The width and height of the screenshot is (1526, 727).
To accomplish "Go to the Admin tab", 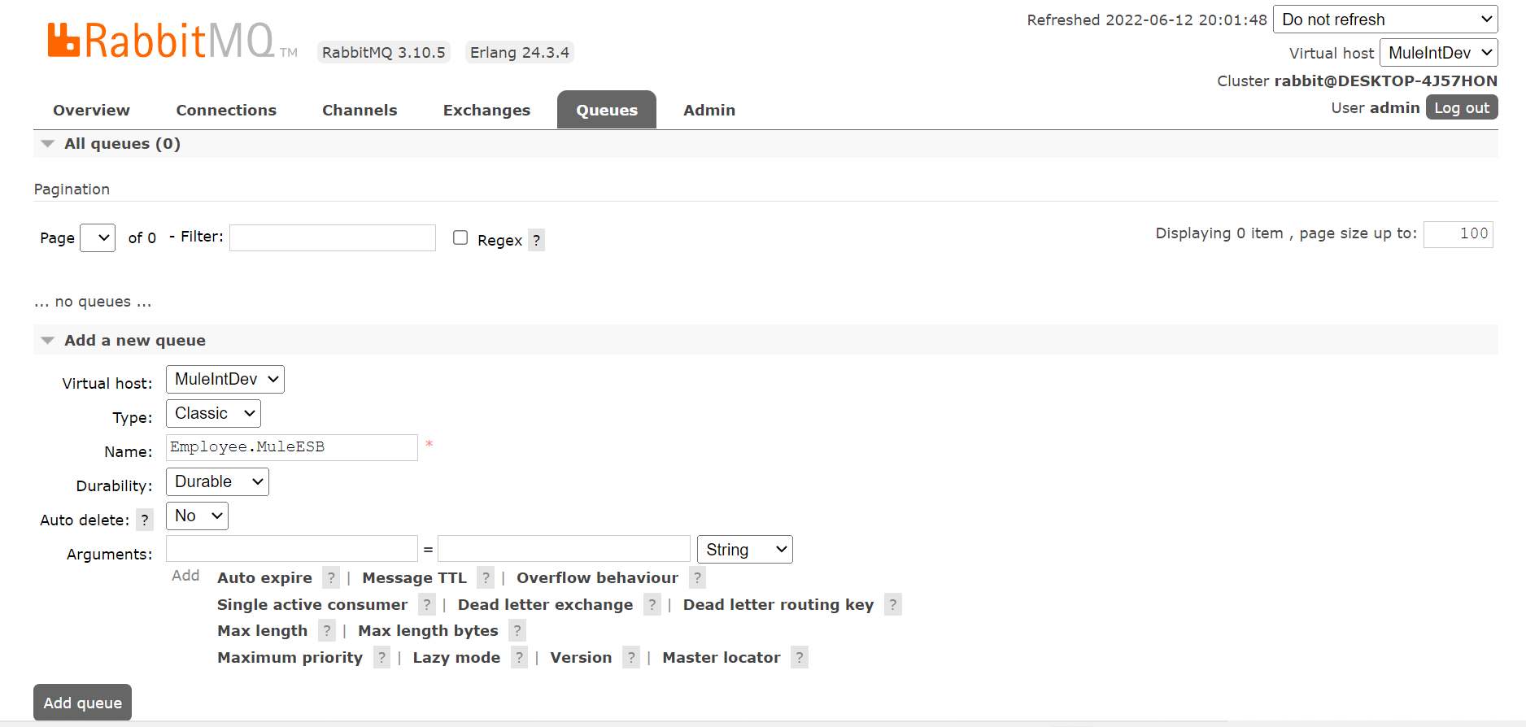I will point(709,110).
